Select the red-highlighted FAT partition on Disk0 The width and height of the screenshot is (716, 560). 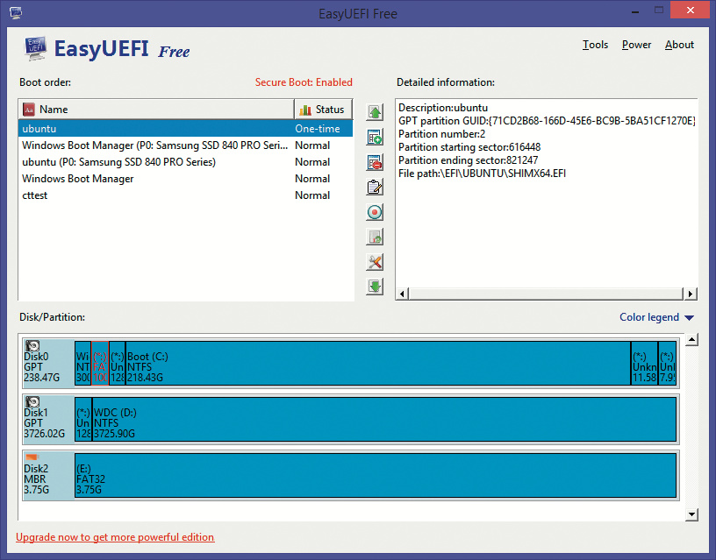pyautogui.click(x=100, y=364)
